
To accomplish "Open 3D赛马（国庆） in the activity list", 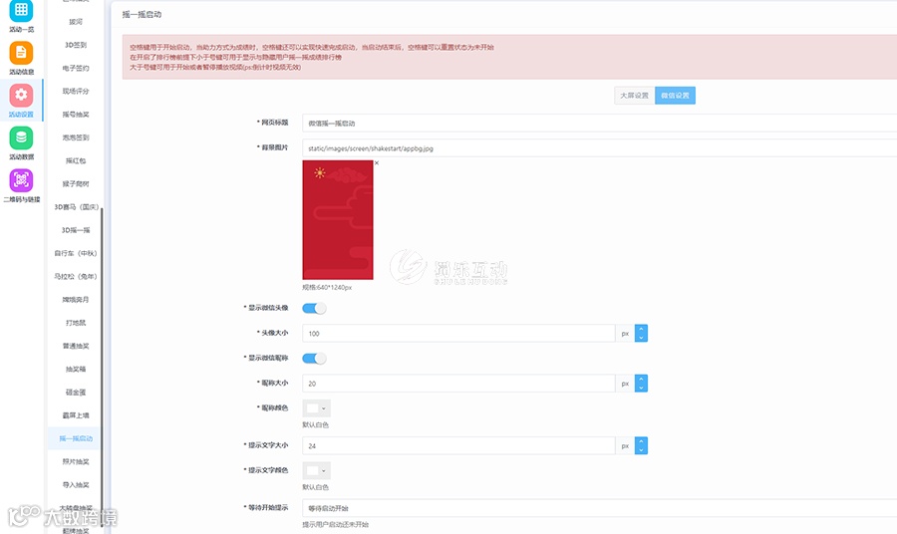I will pos(76,207).
